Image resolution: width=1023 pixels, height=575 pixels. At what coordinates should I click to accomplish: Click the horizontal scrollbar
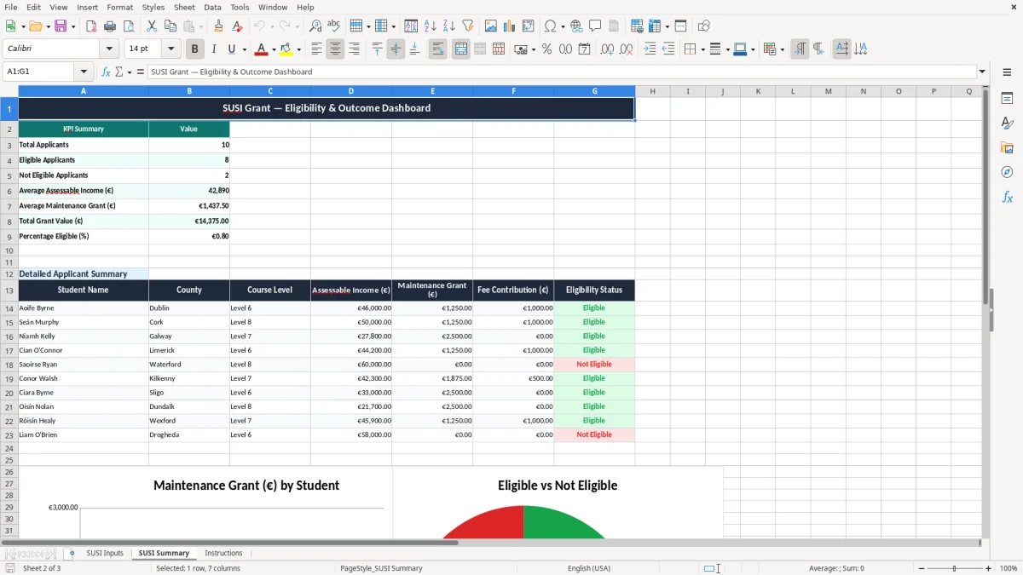coord(230,542)
